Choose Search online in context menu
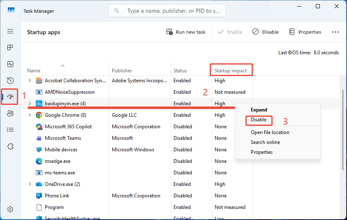The width and height of the screenshot is (347, 220). point(265,142)
